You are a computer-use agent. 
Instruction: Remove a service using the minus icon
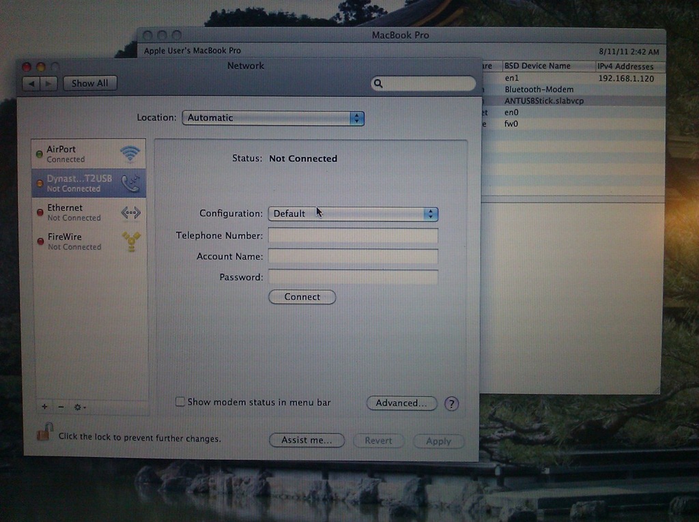(x=61, y=407)
